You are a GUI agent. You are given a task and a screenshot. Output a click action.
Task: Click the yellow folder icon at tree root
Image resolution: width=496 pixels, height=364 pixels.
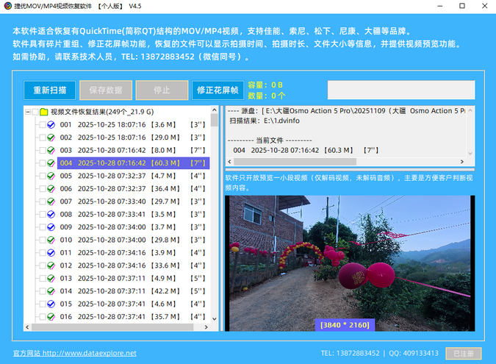pos(44,112)
